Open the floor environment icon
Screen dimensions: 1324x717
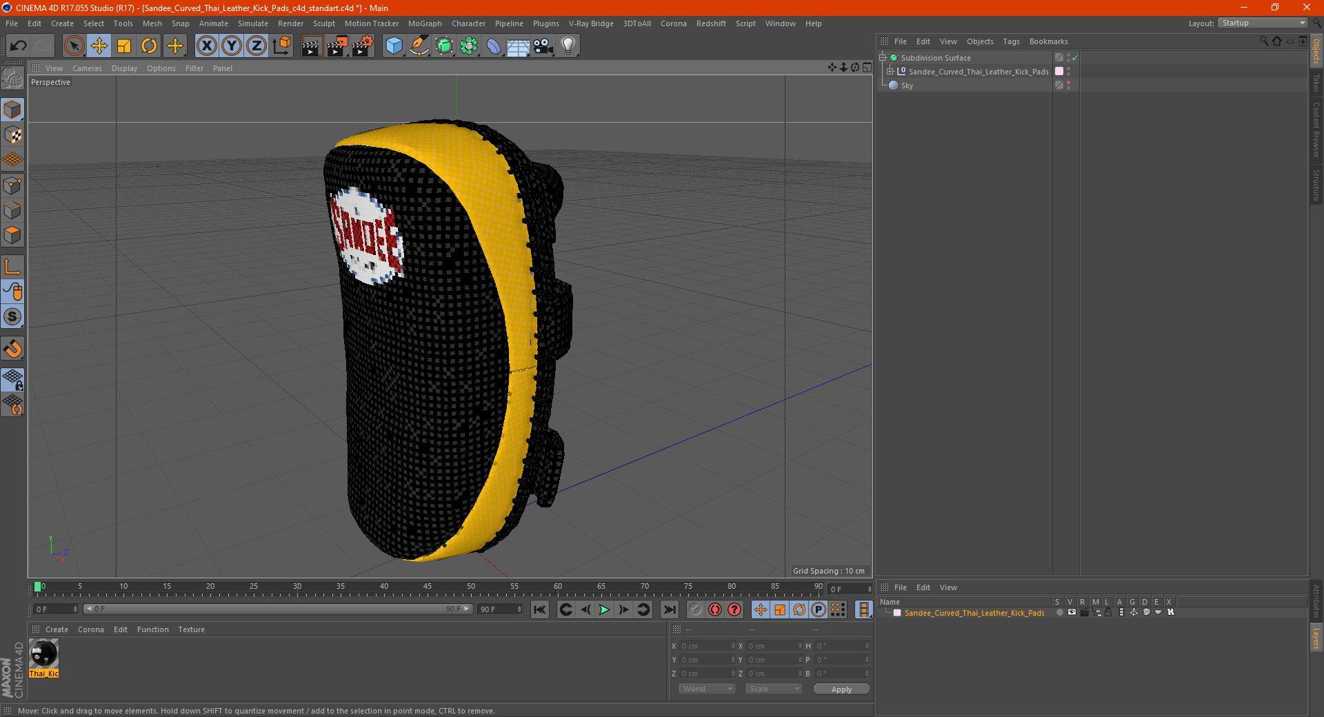coord(519,46)
